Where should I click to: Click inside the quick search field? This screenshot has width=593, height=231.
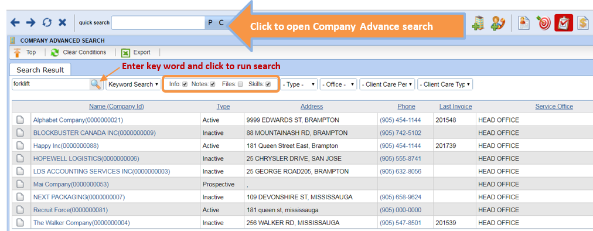[x=158, y=23]
